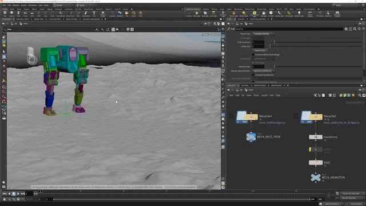This screenshot has width=366, height=206.
Task: Switch to Animation Editor tab
Action: click(x=22, y=19)
